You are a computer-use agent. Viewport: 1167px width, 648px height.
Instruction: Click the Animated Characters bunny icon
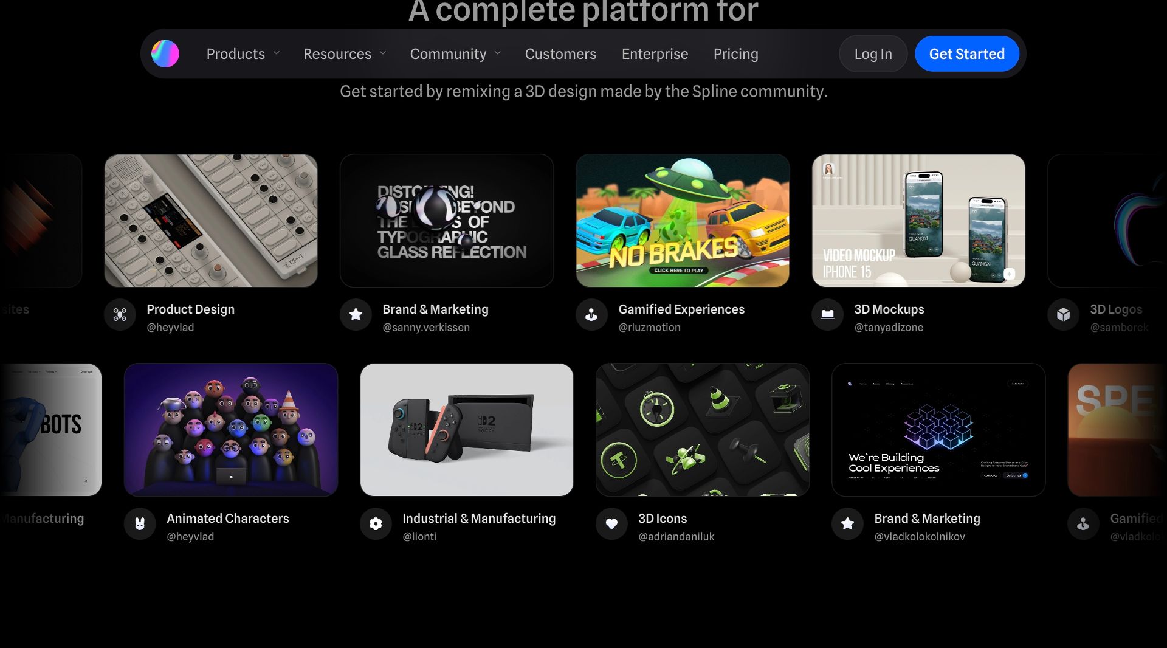(x=140, y=524)
